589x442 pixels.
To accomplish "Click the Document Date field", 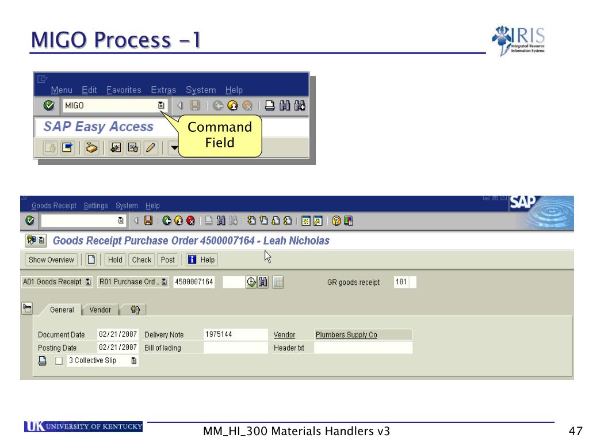I will click(x=117, y=334).
